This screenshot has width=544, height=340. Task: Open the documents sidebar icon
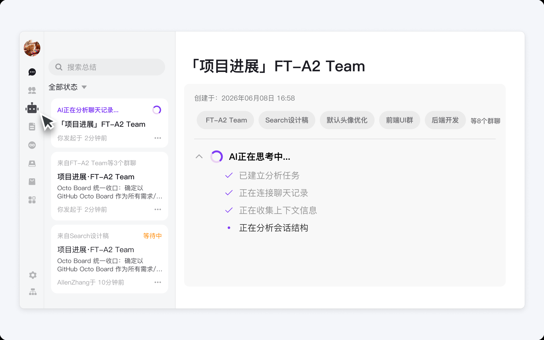coord(32,127)
